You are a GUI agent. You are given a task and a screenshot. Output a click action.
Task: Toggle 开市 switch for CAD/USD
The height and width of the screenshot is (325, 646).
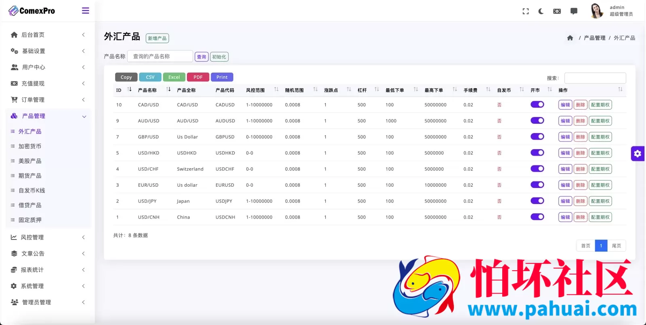[537, 104]
